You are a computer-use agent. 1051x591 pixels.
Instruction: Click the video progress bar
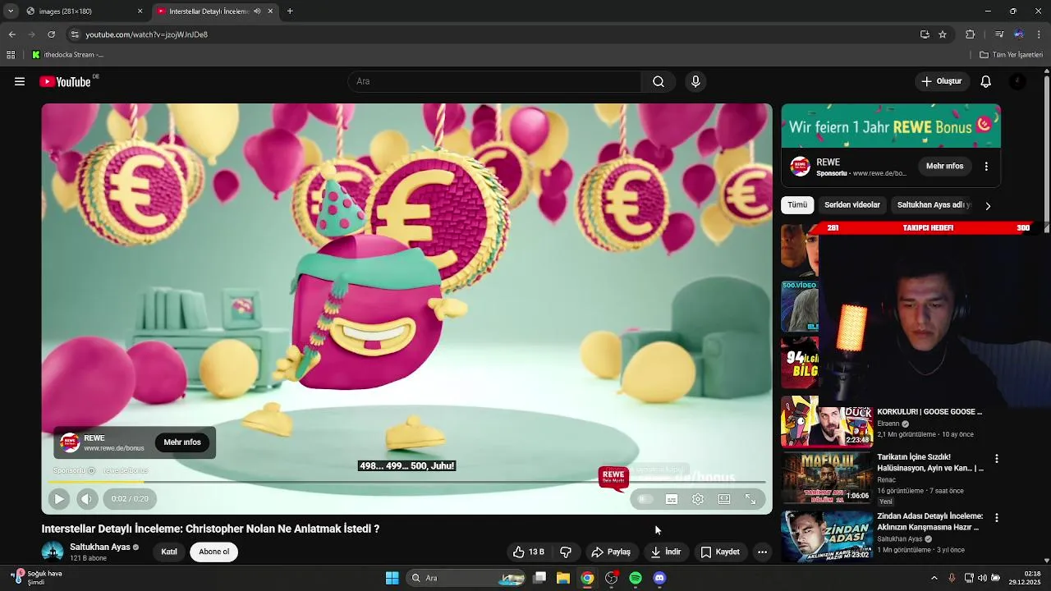point(407,482)
